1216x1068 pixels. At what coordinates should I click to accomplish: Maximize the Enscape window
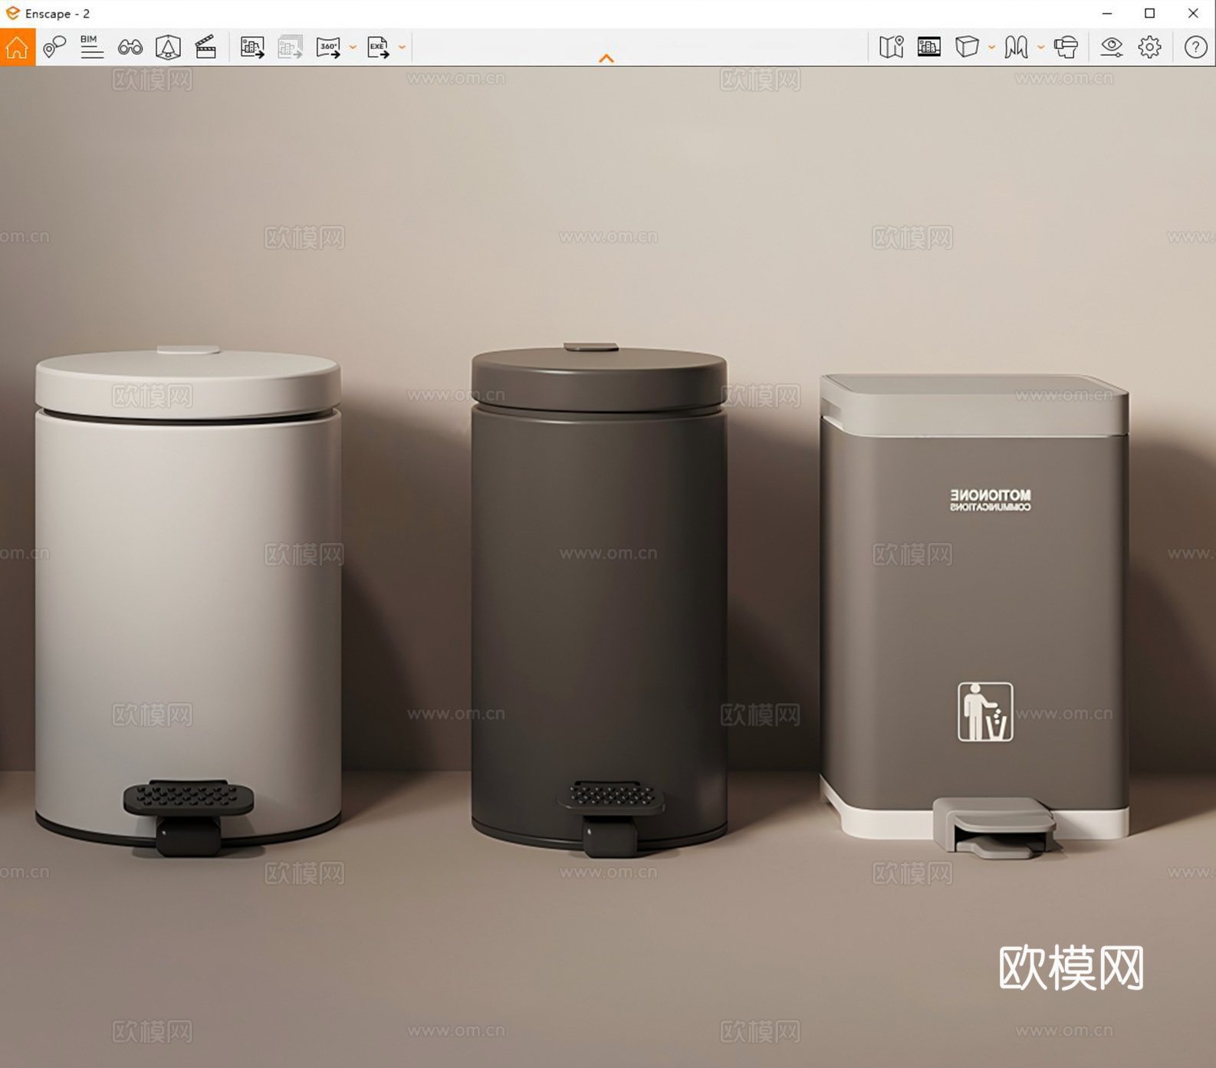click(x=1149, y=14)
